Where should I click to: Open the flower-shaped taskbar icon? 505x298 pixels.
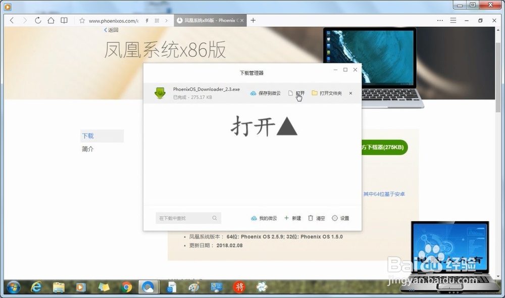pyautogui.click(x=262, y=287)
